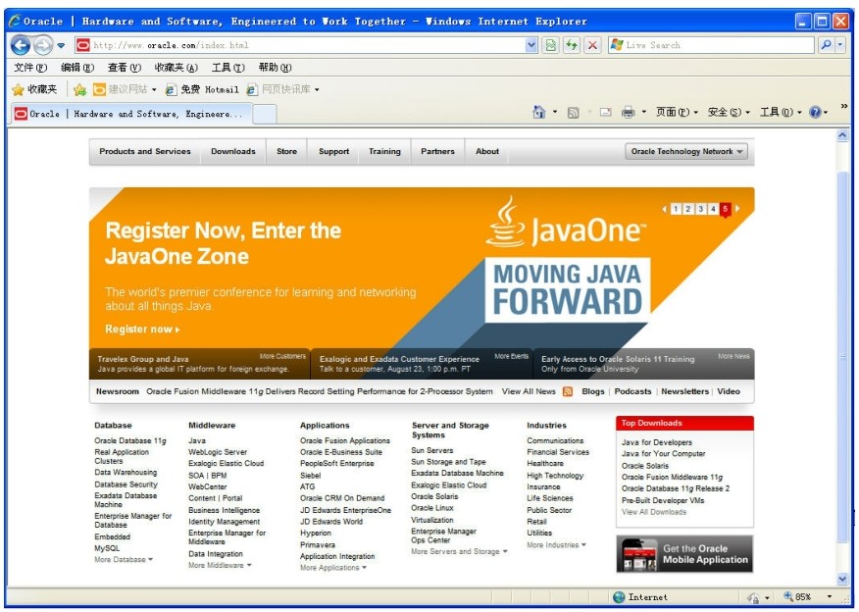This screenshot has width=859, height=612.
Task: Click the Java for Developers download link
Action: click(x=657, y=442)
